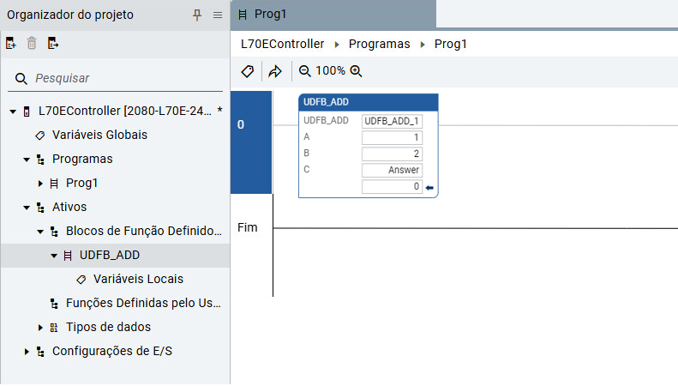Click the UDFB_ADD_1 instance name field
This screenshot has height=386, width=678.
[x=392, y=121]
